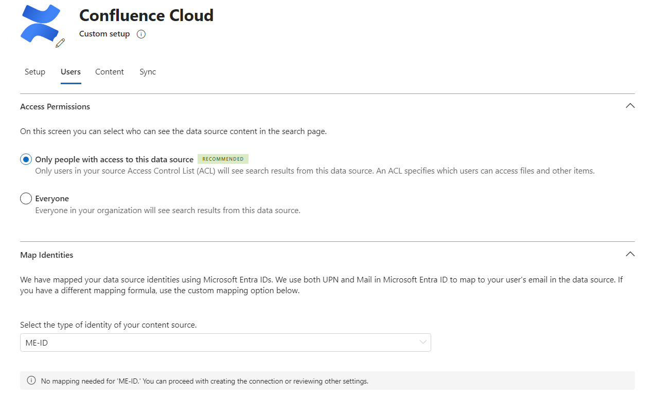
Task: Open the Content tab
Action: 110,72
